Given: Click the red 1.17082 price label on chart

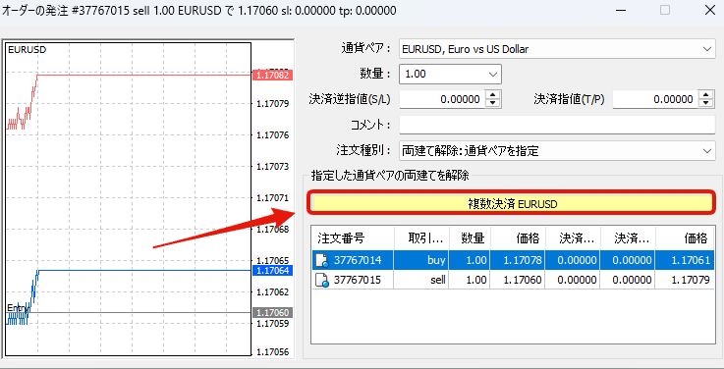Looking at the screenshot, I should click(x=273, y=75).
